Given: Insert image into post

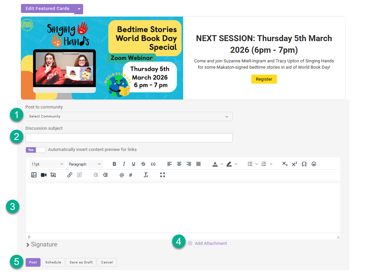Looking at the screenshot, I should tap(34, 175).
